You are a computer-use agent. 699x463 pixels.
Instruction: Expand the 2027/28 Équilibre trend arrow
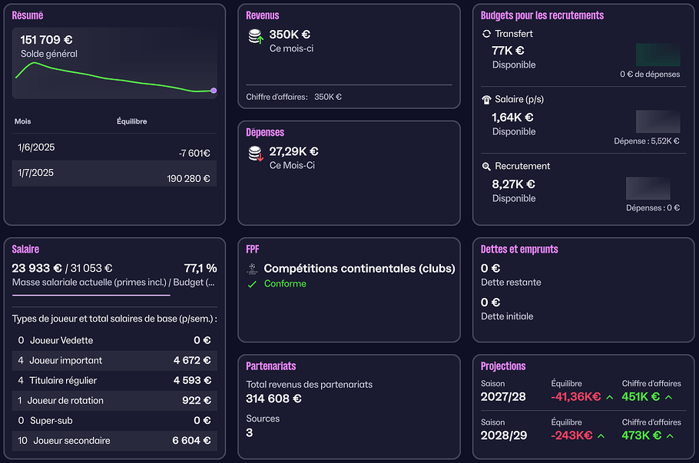(609, 398)
